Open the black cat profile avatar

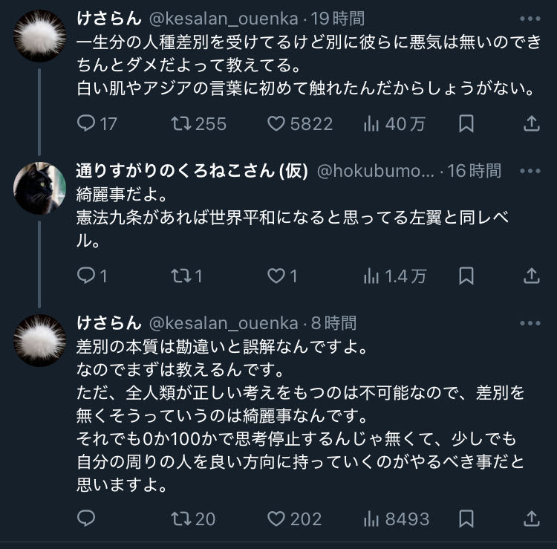coord(39,188)
